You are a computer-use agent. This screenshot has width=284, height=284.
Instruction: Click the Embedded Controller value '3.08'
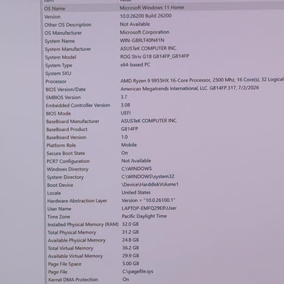click(126, 105)
